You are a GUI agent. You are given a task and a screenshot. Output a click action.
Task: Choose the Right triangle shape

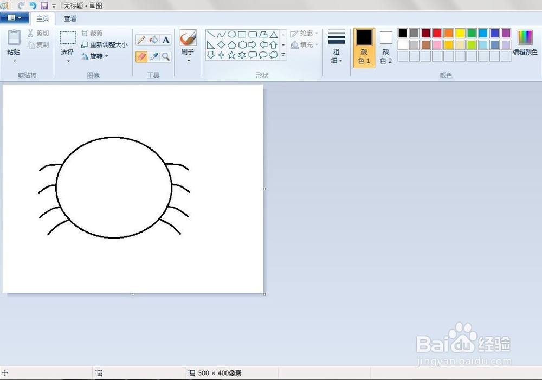pos(211,44)
